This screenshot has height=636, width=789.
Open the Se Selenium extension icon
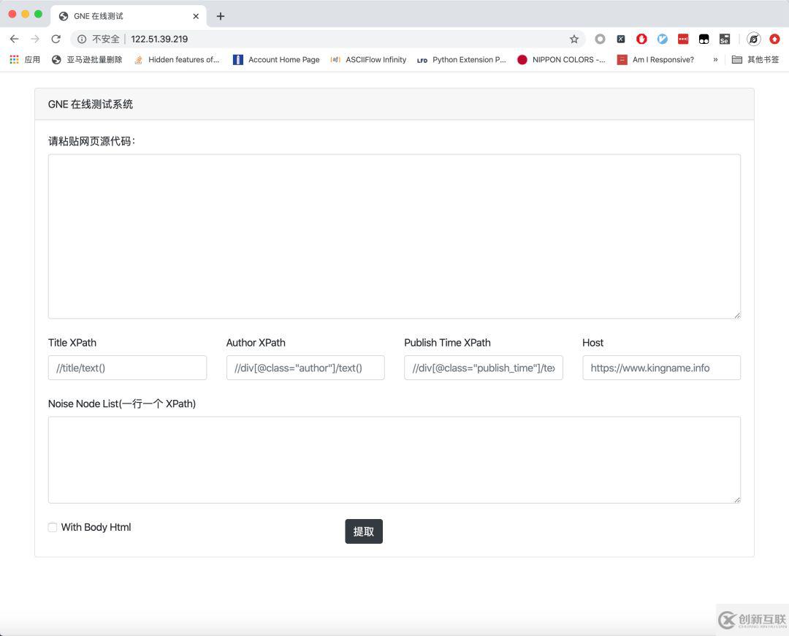click(725, 39)
